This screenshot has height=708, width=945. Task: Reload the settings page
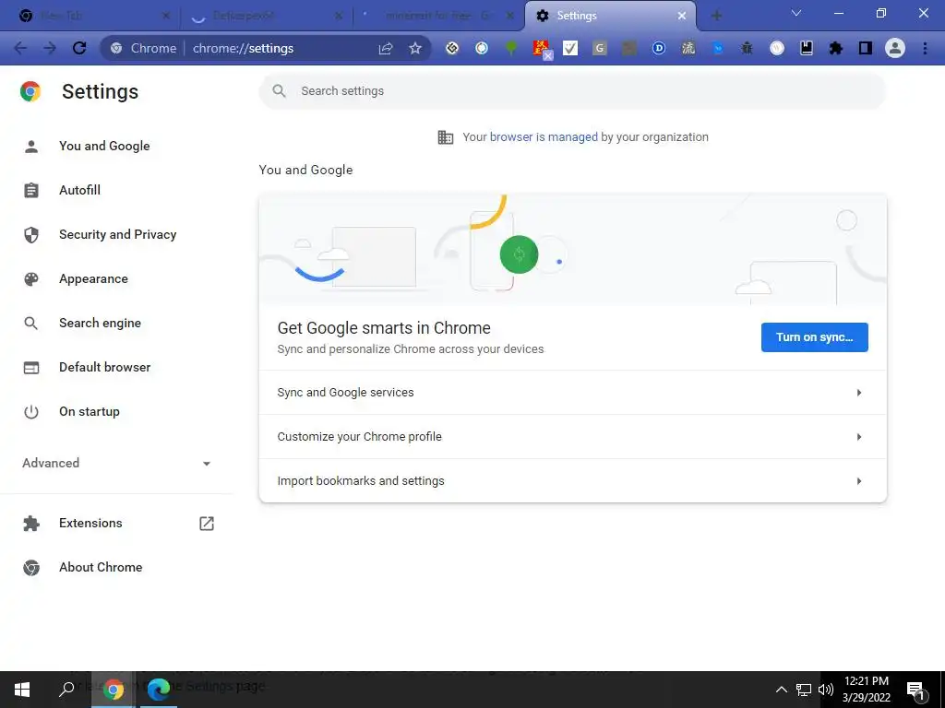[79, 48]
